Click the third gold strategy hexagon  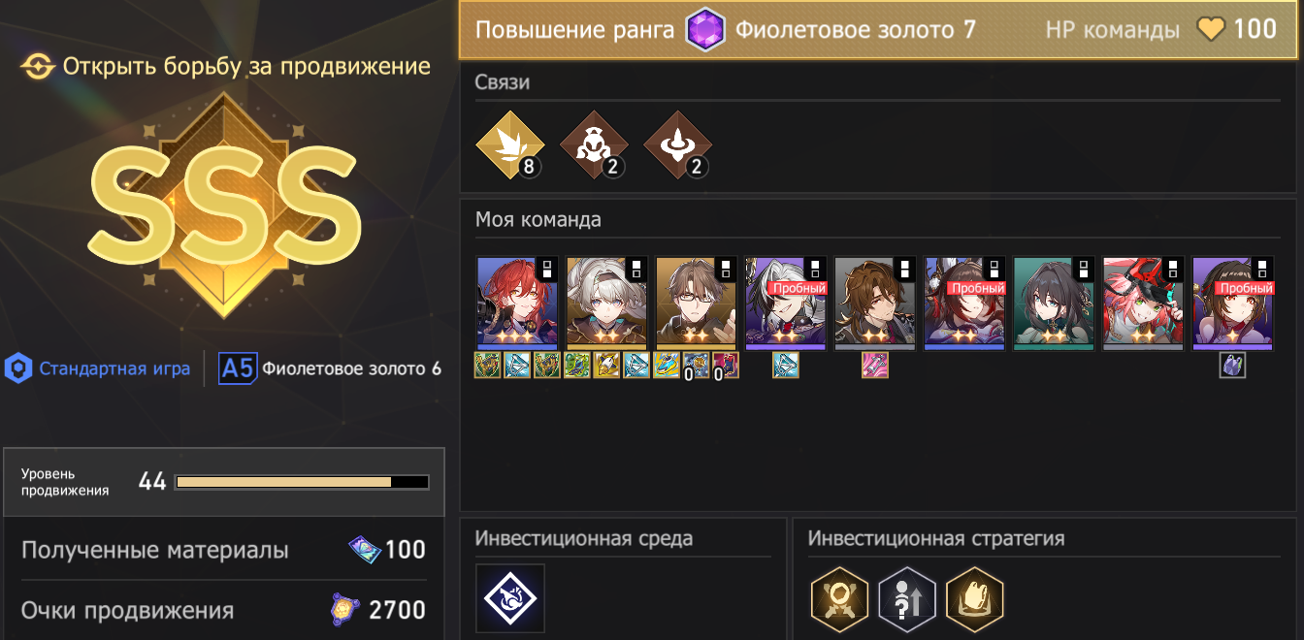point(973,598)
